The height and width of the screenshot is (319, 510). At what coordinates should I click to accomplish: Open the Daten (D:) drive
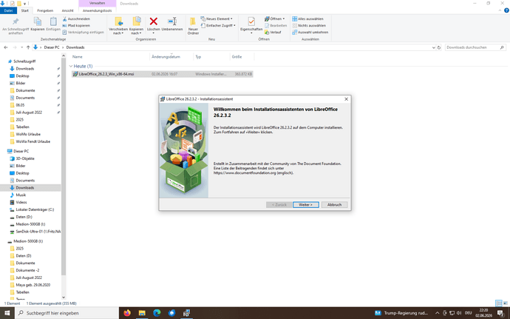[x=24, y=217]
